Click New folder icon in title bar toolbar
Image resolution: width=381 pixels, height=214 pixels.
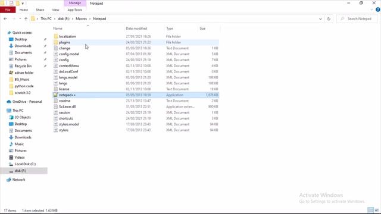17,3
